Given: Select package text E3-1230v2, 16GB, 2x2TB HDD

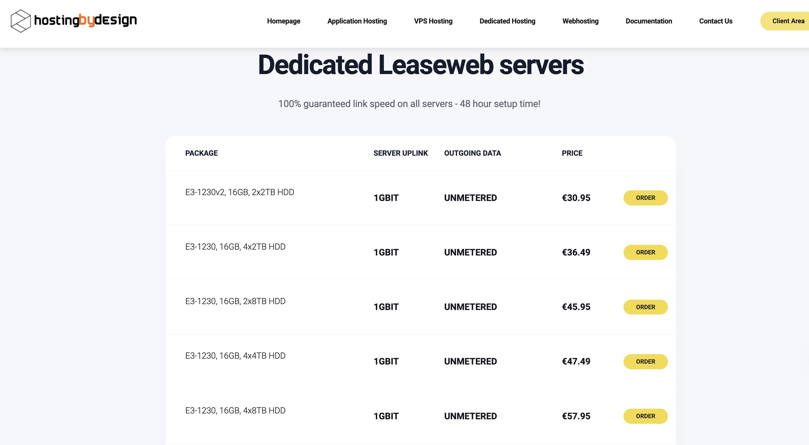Looking at the screenshot, I should pos(240,192).
